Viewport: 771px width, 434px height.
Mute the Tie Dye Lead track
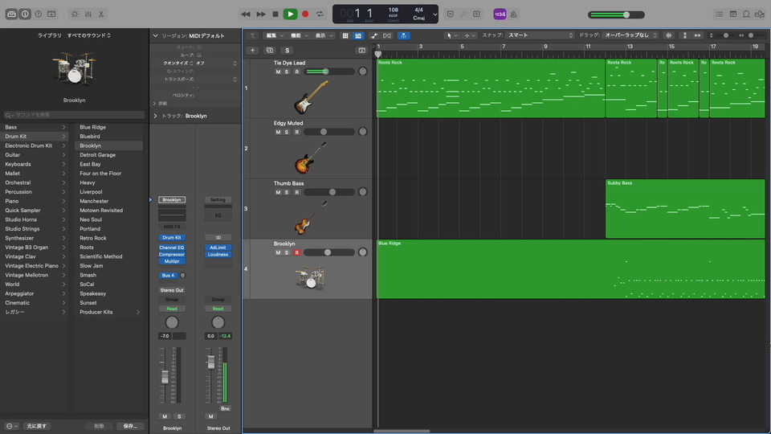tap(278, 72)
